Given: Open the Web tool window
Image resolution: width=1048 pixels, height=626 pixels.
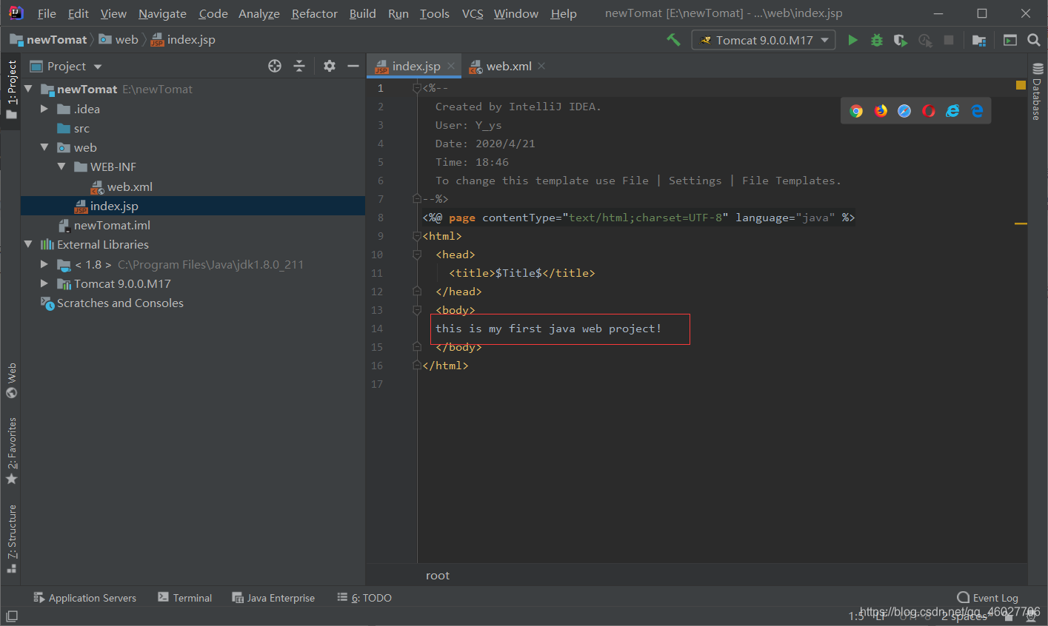Looking at the screenshot, I should point(11,380).
